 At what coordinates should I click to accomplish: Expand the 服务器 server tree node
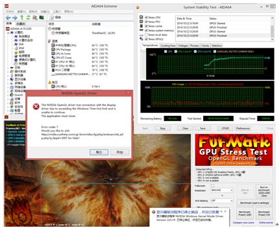[8, 75]
